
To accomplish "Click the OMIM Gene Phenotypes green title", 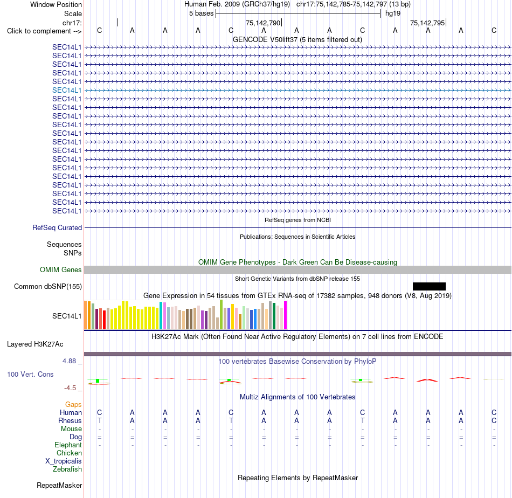I will (298, 262).
